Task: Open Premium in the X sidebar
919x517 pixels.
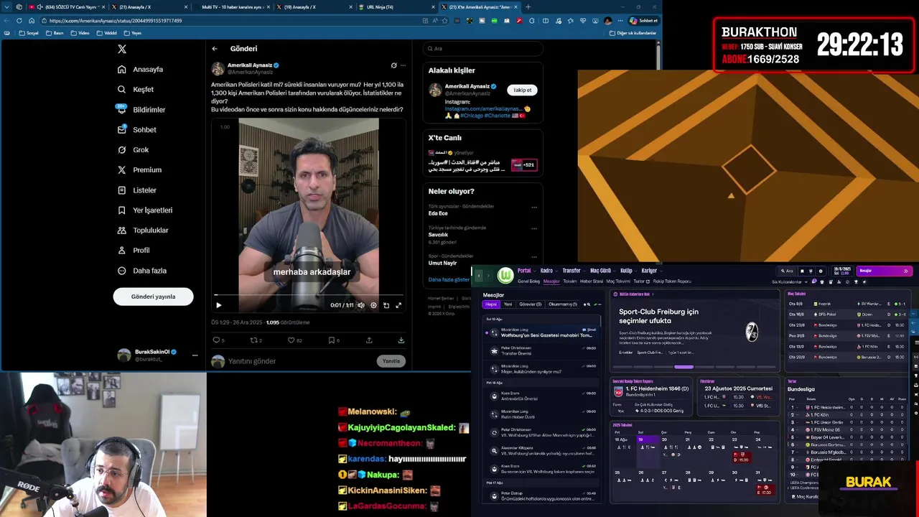Action: (x=139, y=170)
